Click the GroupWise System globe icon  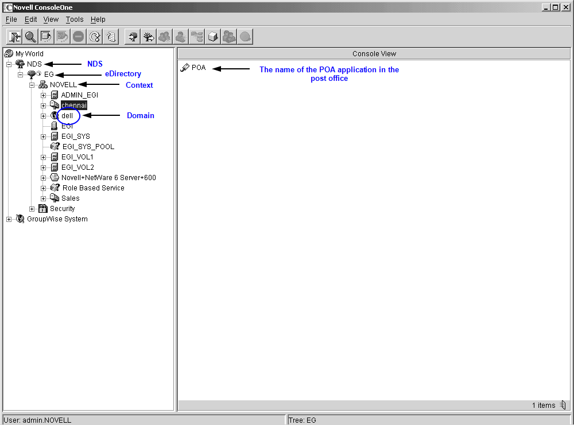pos(20,219)
